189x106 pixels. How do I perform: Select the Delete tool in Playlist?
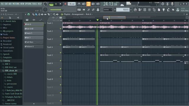coord(39,14)
